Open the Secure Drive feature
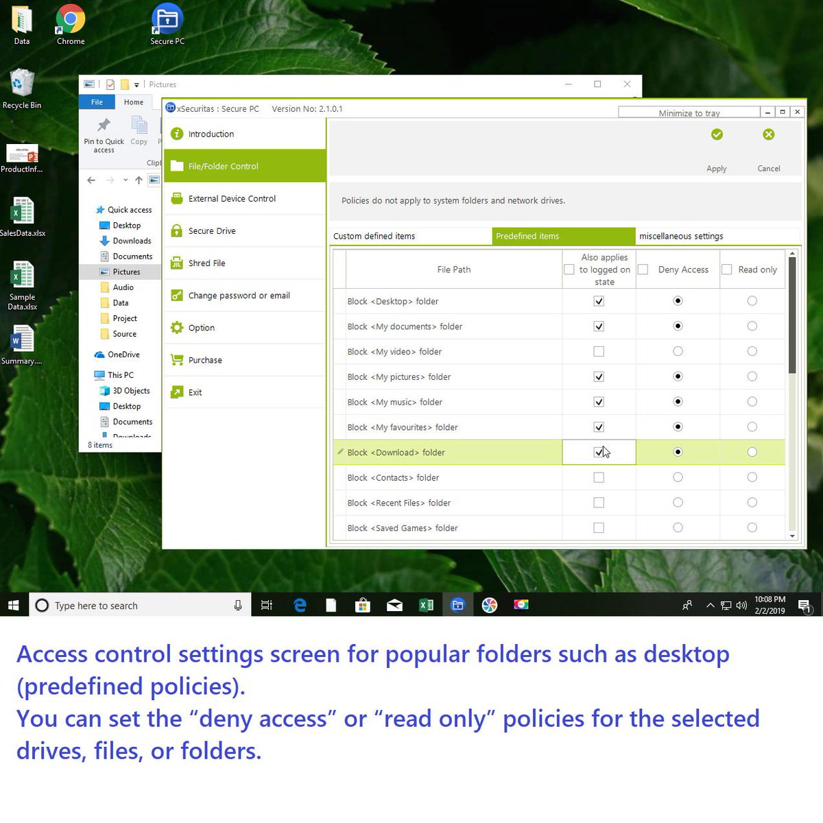This screenshot has width=823, height=823. pyautogui.click(x=211, y=230)
